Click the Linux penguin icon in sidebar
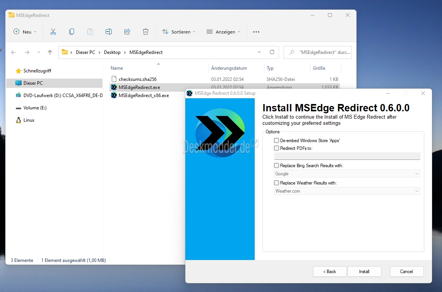The height and width of the screenshot is (292, 442). pos(18,120)
